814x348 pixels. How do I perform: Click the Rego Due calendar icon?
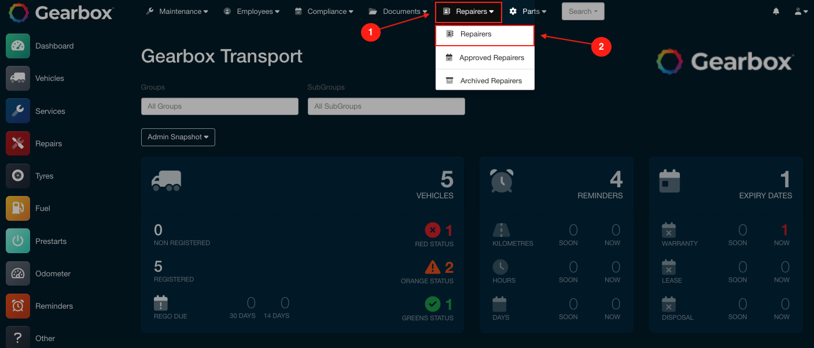pos(161,303)
